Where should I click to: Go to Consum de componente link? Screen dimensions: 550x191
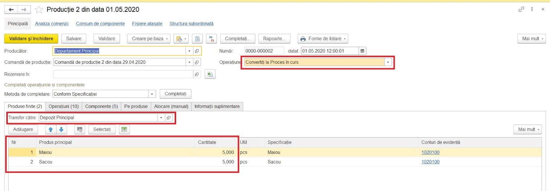point(100,23)
